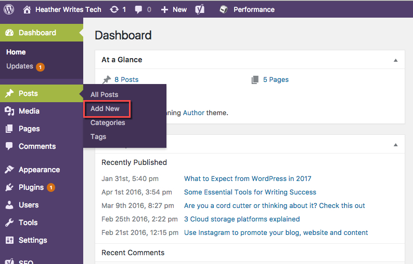
Task: Open Heather Writes Tech site name
Action: 68,10
